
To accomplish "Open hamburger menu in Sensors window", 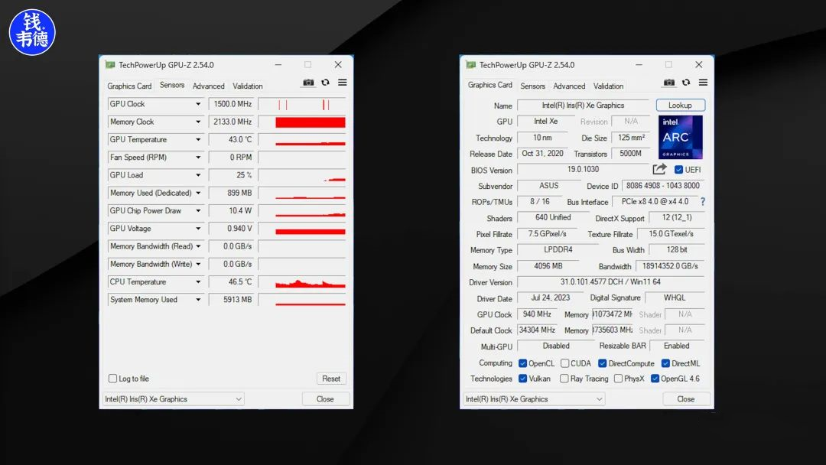I will pyautogui.click(x=343, y=83).
